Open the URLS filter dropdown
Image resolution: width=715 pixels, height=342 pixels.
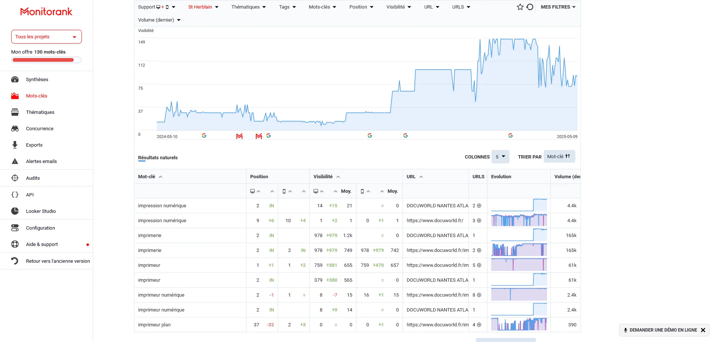[x=461, y=7]
